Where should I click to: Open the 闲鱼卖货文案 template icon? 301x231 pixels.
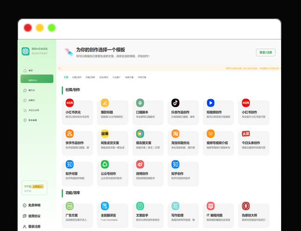click(105, 134)
